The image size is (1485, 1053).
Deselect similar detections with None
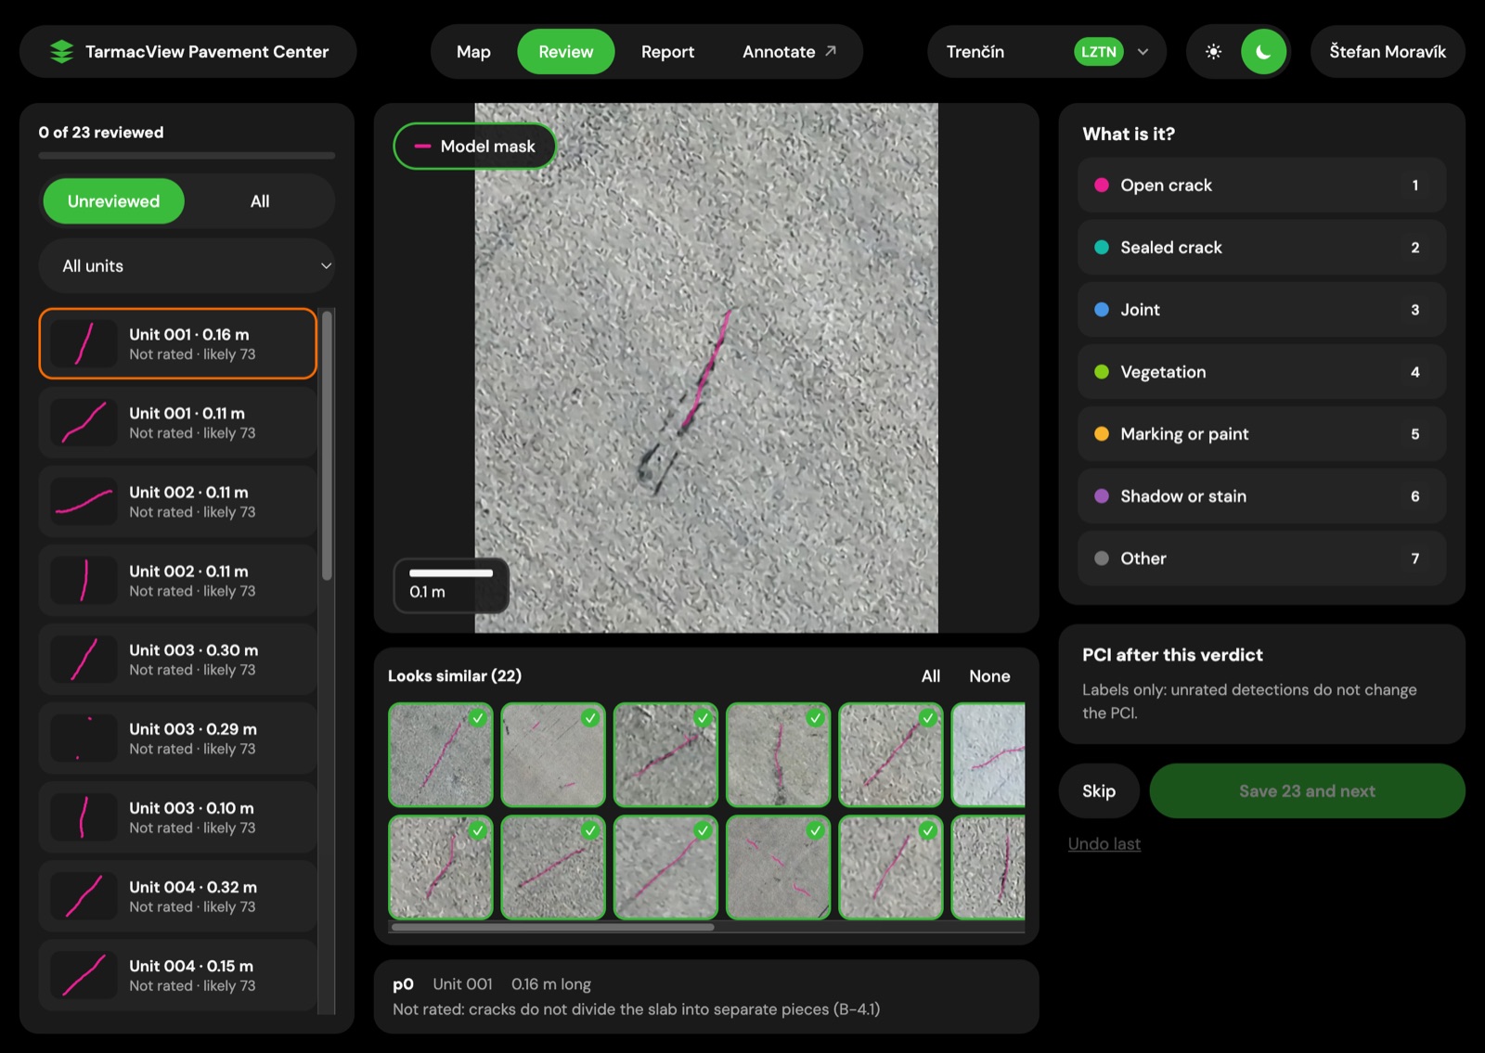[x=989, y=676]
